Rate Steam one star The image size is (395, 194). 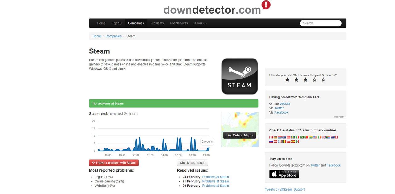tap(287, 80)
